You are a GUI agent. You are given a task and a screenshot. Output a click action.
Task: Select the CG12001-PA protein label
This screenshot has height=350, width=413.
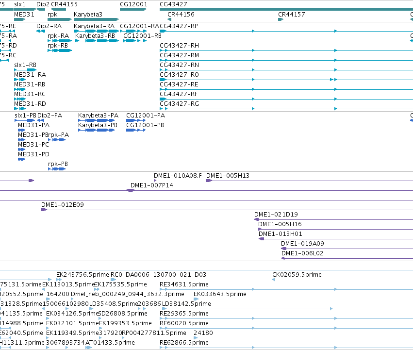[x=146, y=116]
